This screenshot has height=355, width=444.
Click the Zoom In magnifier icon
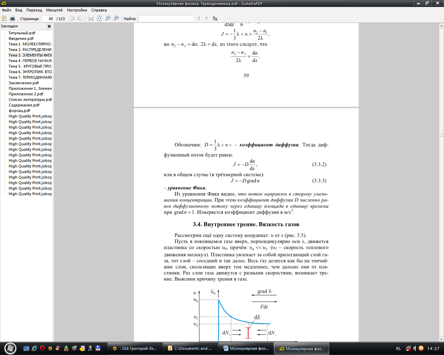116,18
